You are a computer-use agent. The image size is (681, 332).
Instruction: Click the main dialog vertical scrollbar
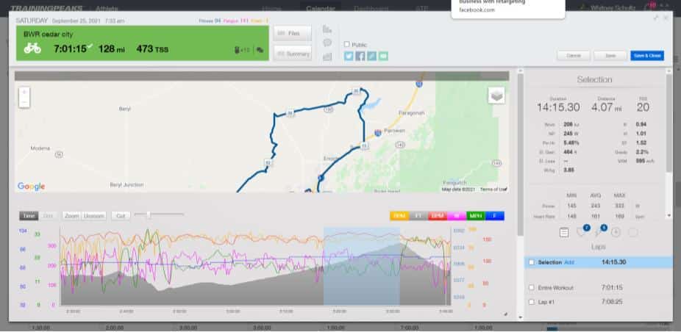tap(520, 154)
